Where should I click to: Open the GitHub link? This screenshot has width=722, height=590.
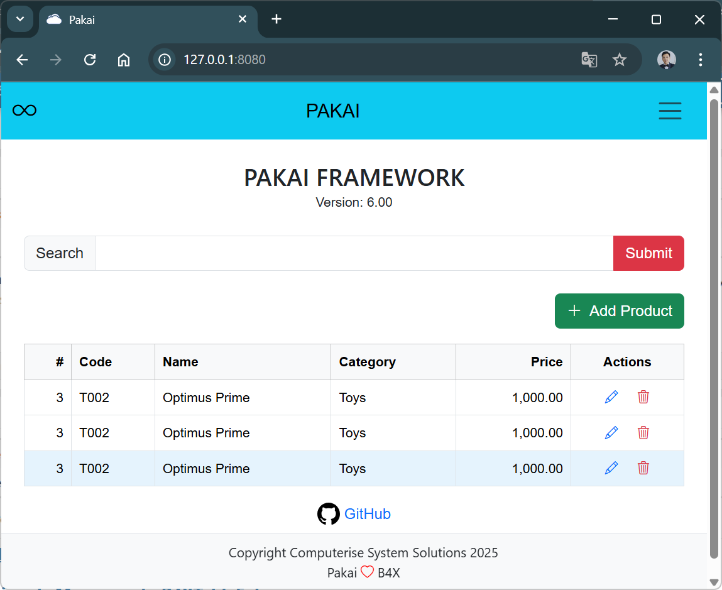click(x=368, y=514)
